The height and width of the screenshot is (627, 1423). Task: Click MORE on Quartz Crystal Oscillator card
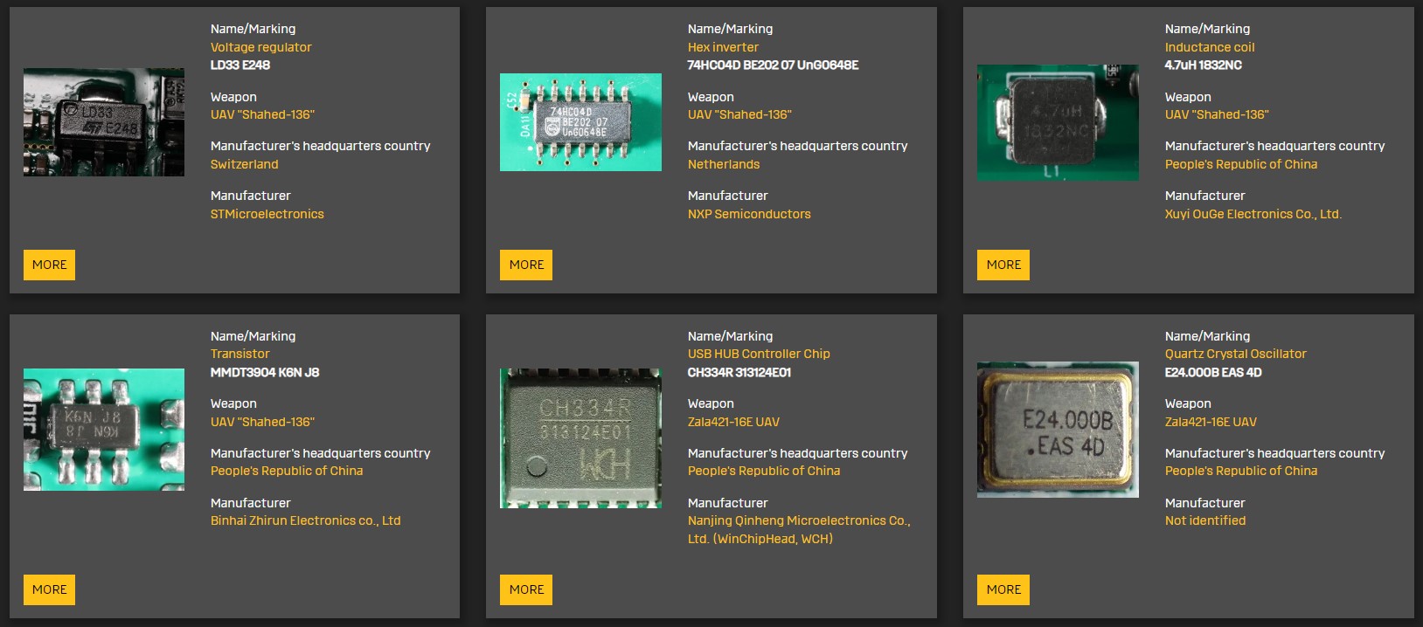pyautogui.click(x=1003, y=589)
